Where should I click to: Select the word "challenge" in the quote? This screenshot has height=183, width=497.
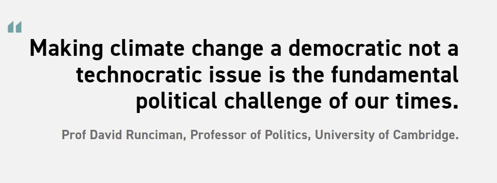pyautogui.click(x=273, y=102)
